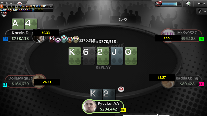Click the orange hexagon badge numbered 2
Screen dimensions: 207x116
pos(1,6)
